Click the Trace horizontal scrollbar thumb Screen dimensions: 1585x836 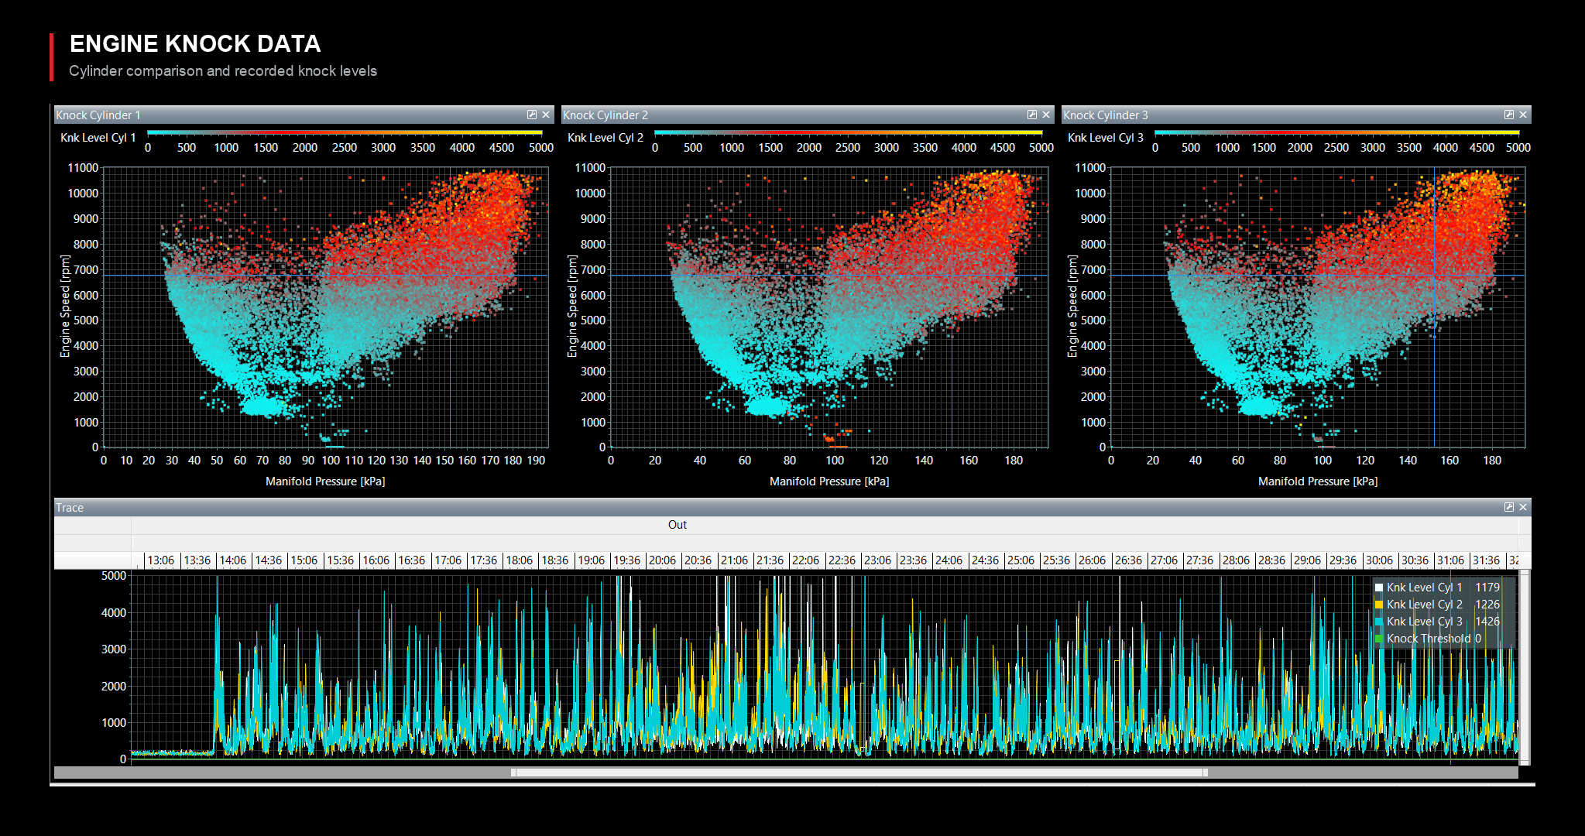[859, 773]
